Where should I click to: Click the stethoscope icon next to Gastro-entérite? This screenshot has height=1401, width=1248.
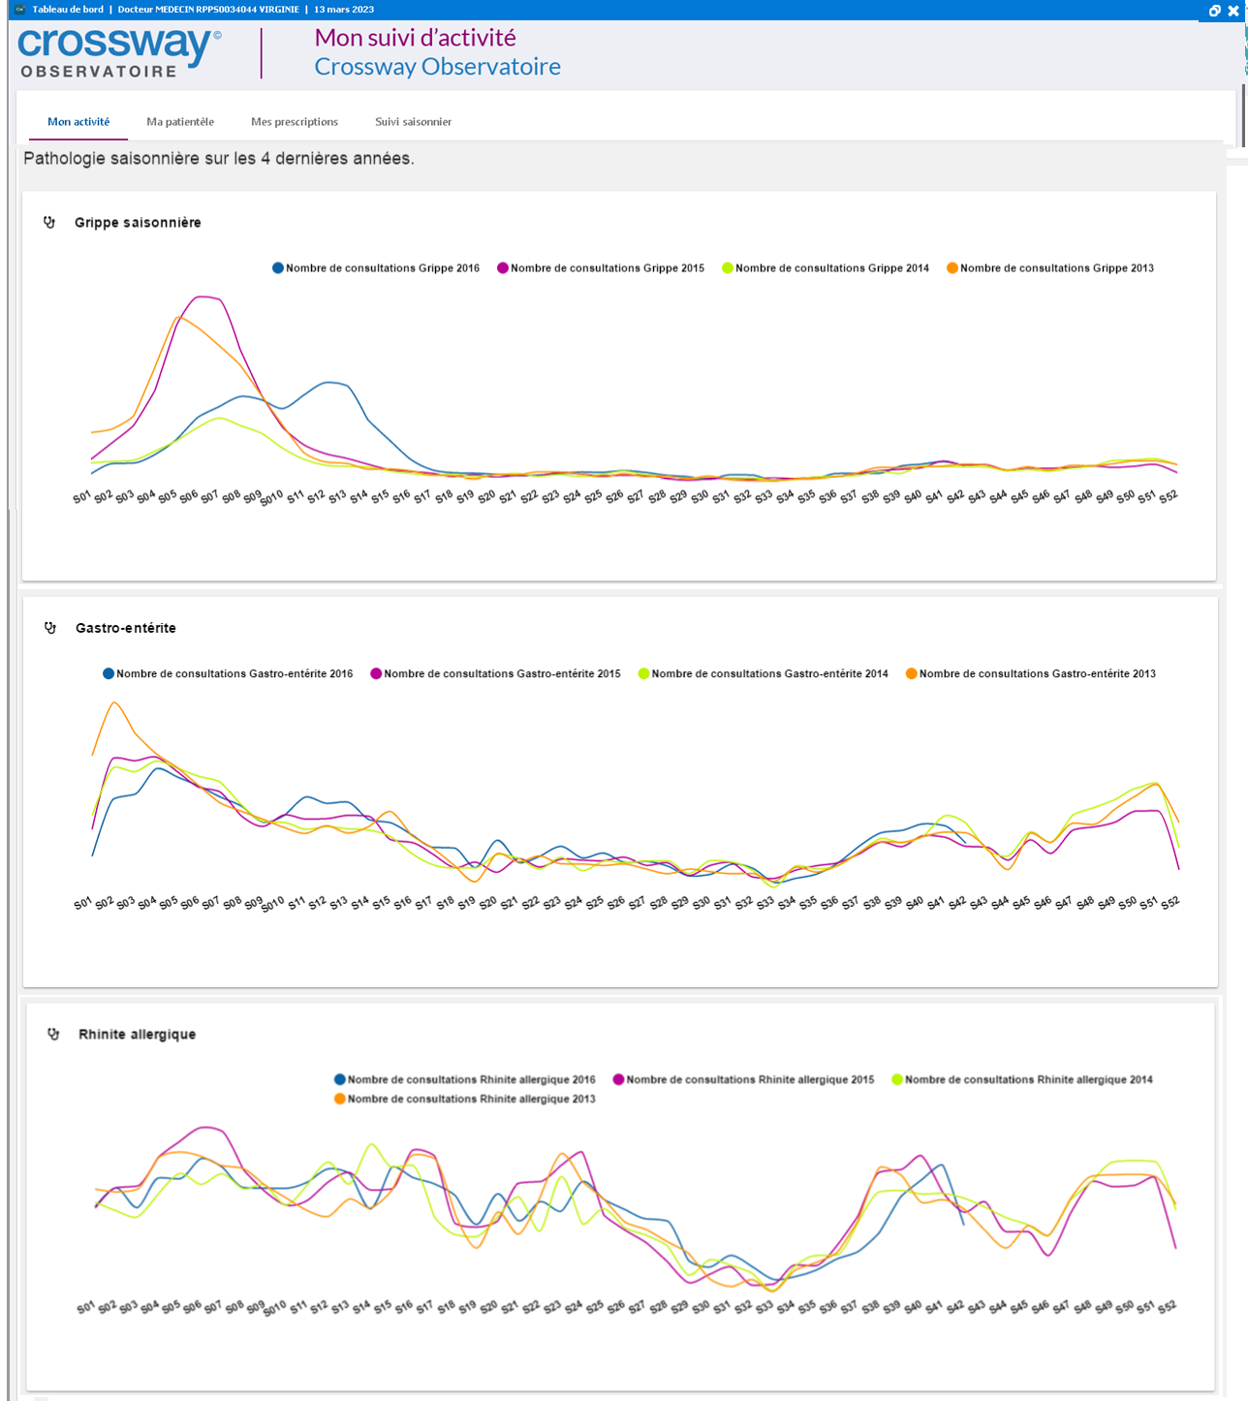(x=50, y=628)
